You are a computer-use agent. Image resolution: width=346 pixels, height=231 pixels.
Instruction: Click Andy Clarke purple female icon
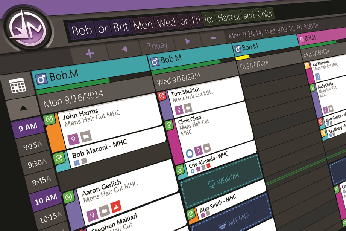(x=325, y=110)
